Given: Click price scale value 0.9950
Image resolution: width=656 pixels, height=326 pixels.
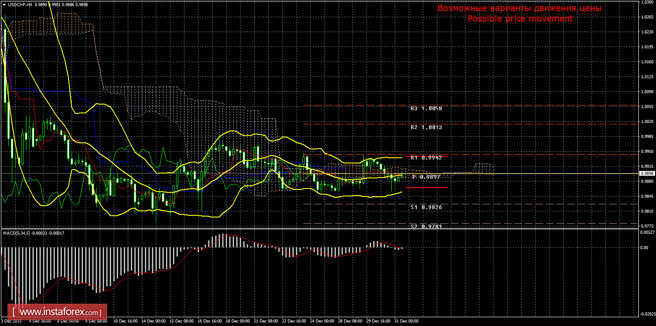Looking at the screenshot, I should click(647, 151).
